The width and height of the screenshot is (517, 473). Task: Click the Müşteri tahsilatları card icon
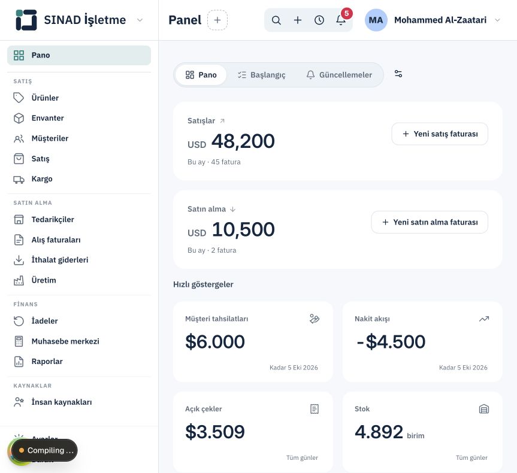[315, 319]
